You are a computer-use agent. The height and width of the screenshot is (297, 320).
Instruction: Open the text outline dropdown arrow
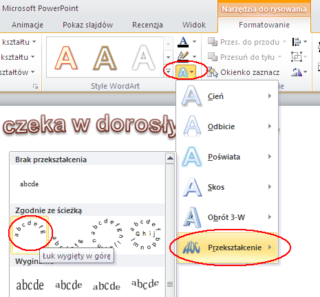[x=194, y=56]
